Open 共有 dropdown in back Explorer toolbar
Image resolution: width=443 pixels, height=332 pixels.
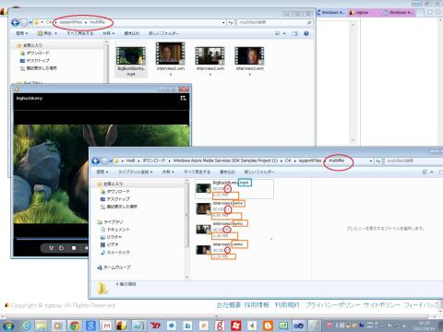click(109, 33)
